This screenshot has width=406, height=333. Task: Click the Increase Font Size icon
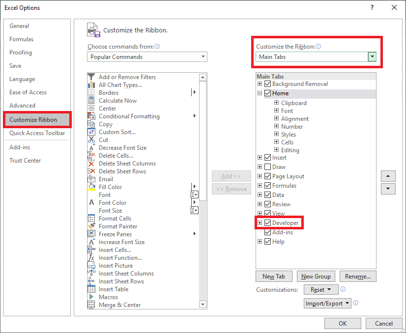[91, 242]
